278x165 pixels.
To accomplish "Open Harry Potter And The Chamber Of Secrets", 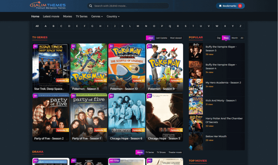I will point(224,120).
